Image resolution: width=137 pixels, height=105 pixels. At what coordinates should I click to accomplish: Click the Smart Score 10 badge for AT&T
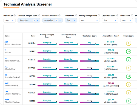click(x=129, y=51)
